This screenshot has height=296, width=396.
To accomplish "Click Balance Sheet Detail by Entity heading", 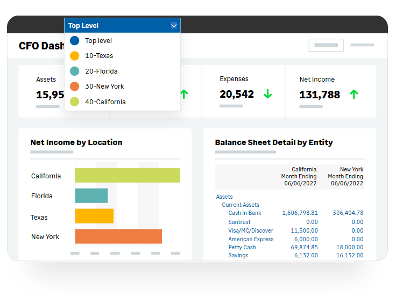I will point(274,142).
